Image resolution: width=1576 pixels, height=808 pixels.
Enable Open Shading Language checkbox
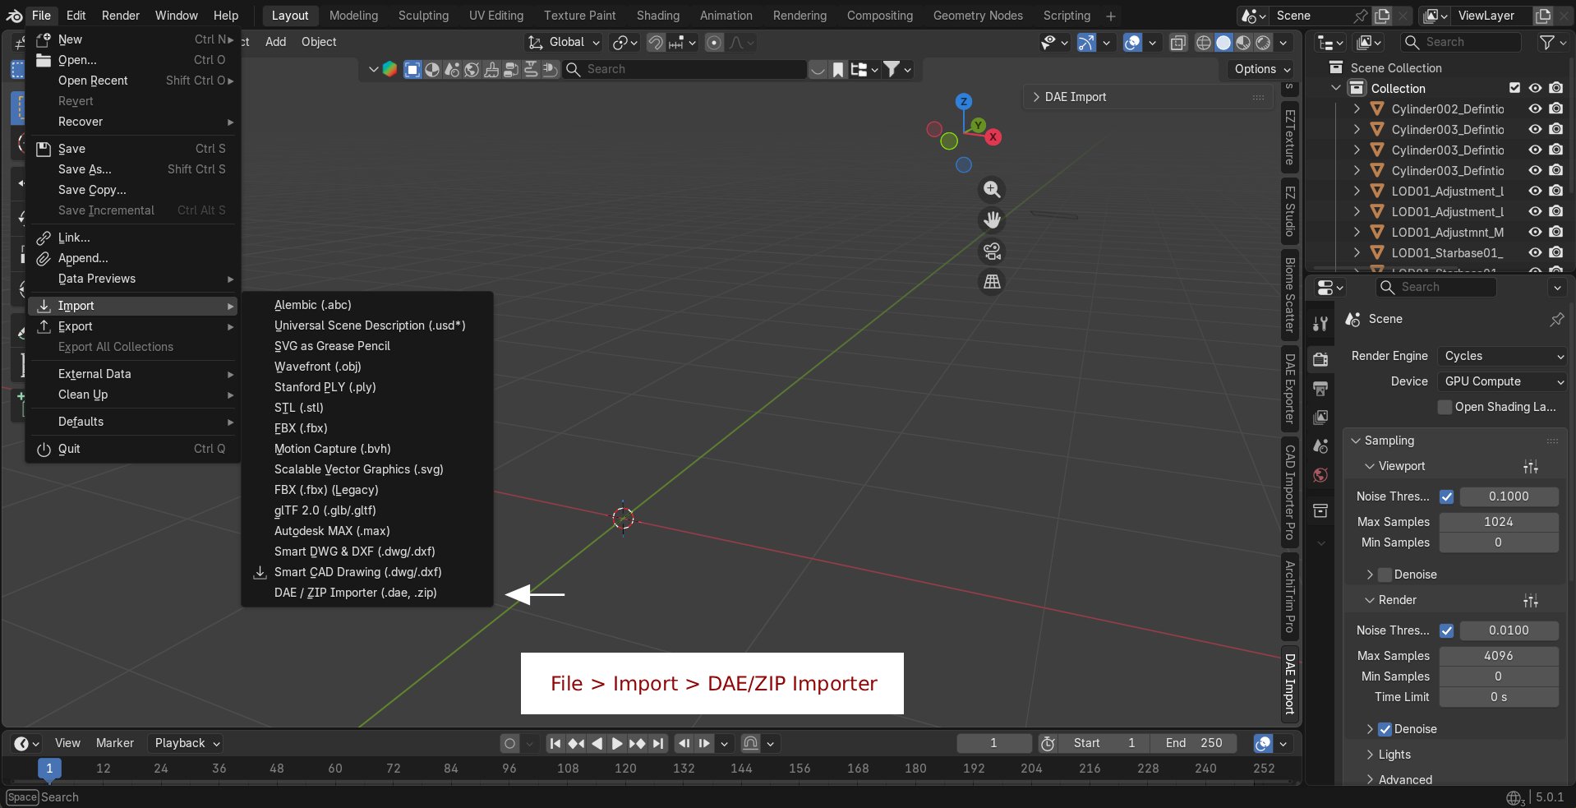pyautogui.click(x=1445, y=407)
